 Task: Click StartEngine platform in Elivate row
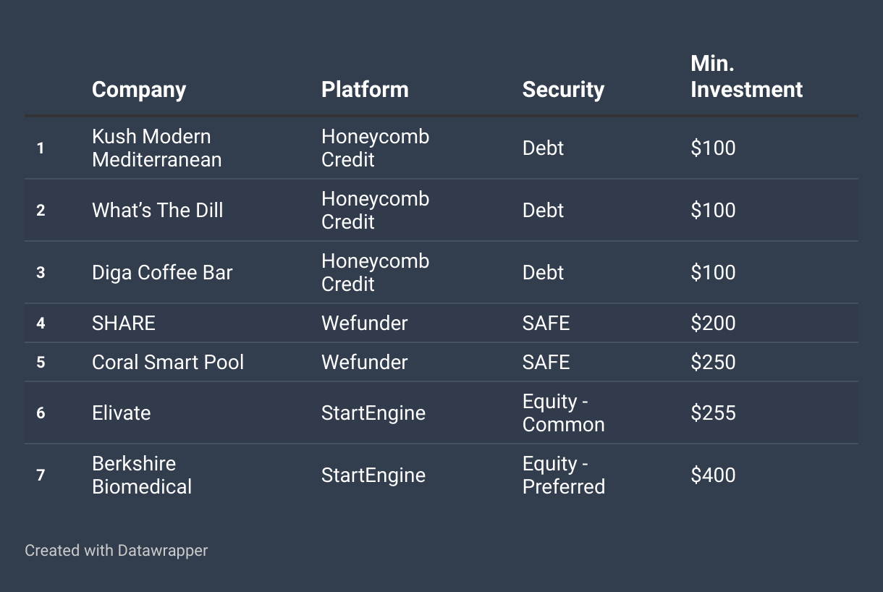pos(373,413)
